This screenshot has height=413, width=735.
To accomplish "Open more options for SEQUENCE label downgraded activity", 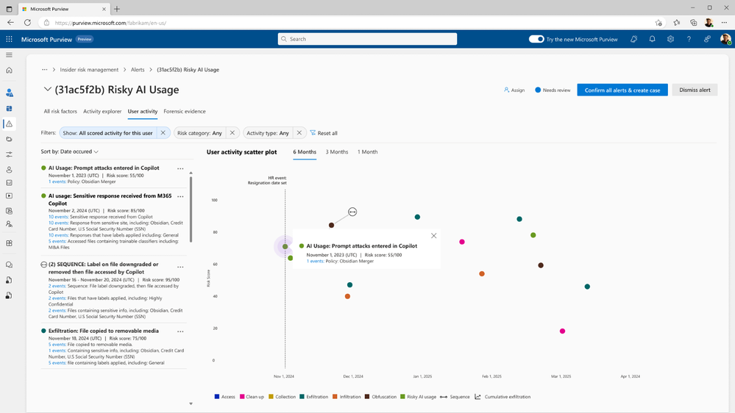I will click(180, 267).
